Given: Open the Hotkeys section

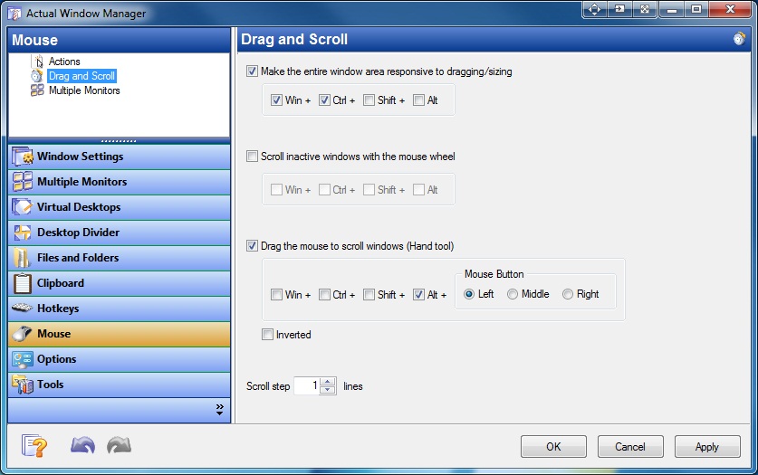Looking at the screenshot, I should tap(119, 309).
